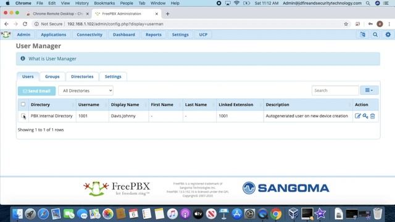Open the Chrome three-dot menu

389,24
